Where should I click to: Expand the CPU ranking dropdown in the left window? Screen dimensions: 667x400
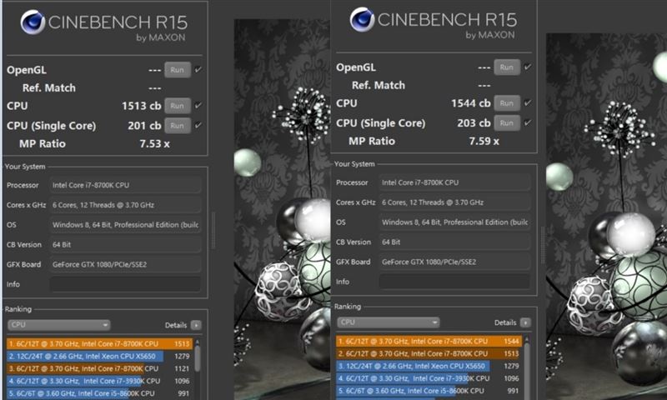click(58, 325)
